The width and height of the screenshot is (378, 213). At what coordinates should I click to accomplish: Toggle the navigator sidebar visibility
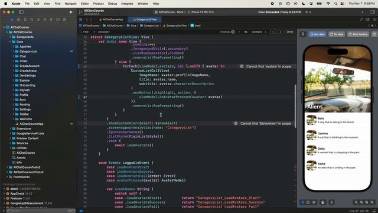pos(21,12)
